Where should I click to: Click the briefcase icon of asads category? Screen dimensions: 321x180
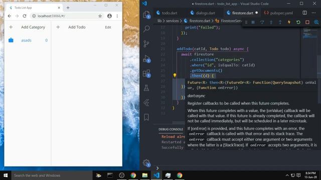11,40
